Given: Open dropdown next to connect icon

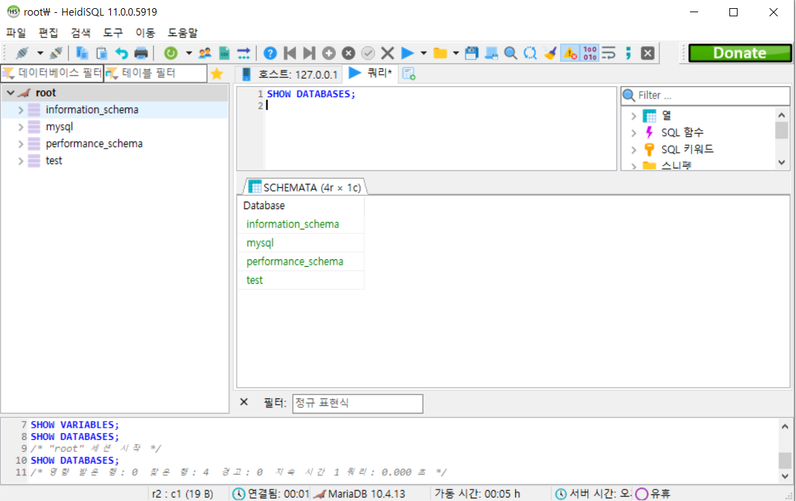Looking at the screenshot, I should pos(40,53).
